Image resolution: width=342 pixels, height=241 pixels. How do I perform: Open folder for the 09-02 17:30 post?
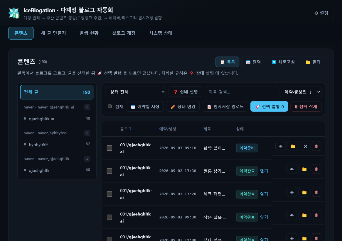[304, 169]
